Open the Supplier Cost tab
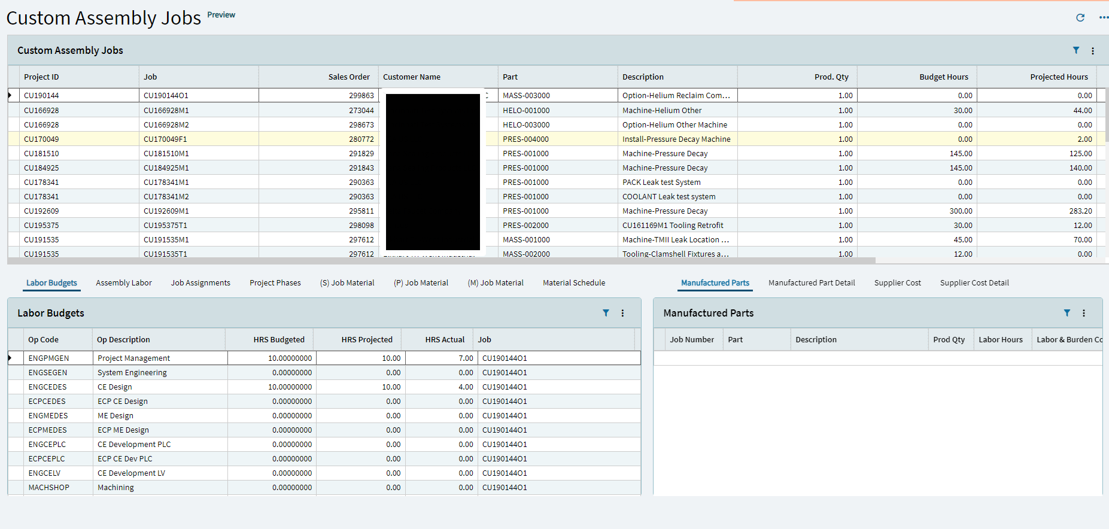Screen dimensions: 1109x529 tap(898, 283)
